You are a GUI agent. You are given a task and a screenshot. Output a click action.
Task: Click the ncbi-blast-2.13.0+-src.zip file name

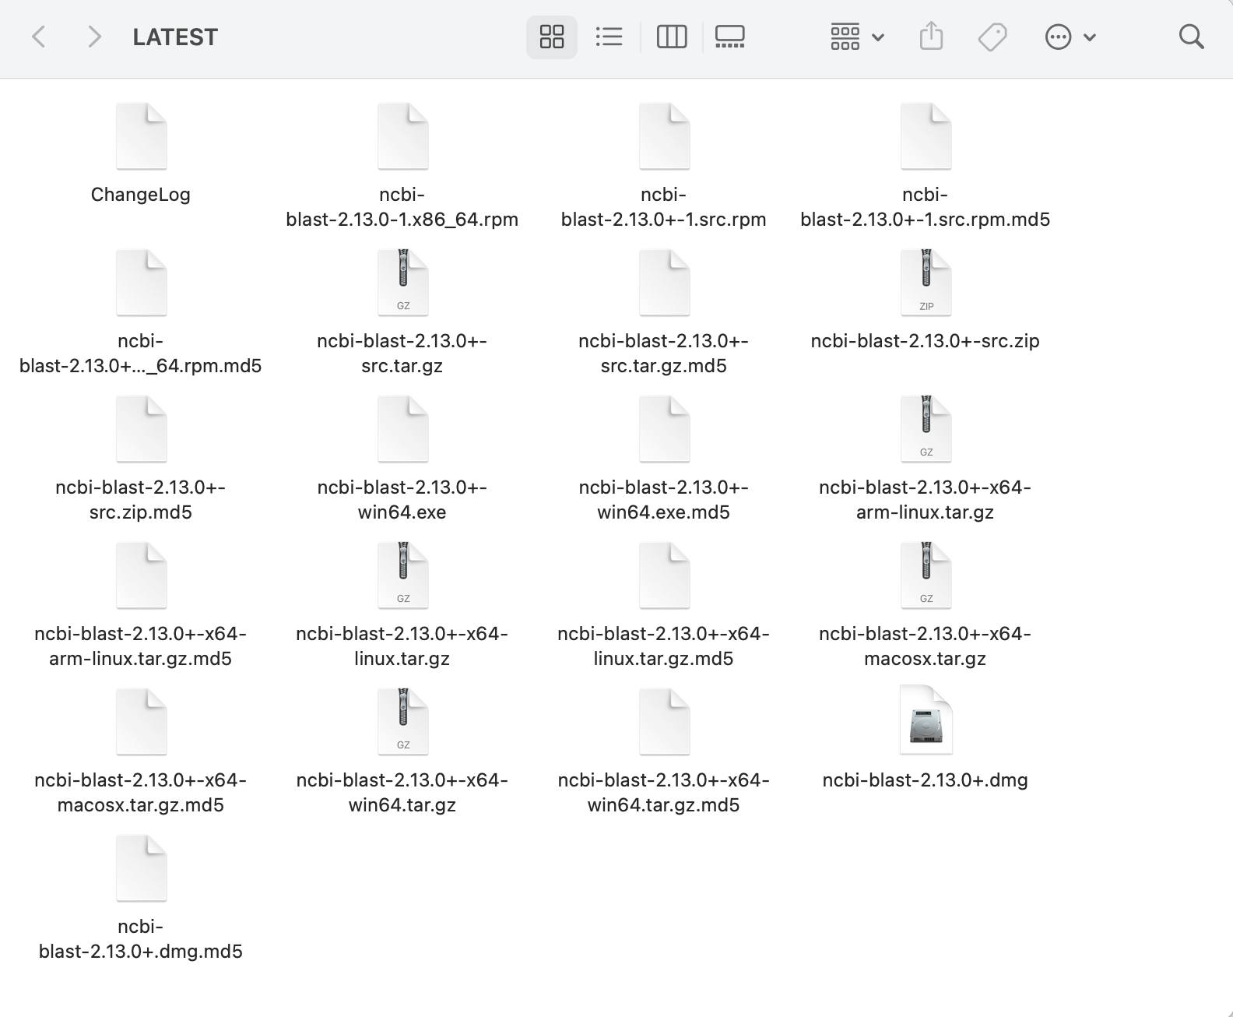[x=926, y=341]
